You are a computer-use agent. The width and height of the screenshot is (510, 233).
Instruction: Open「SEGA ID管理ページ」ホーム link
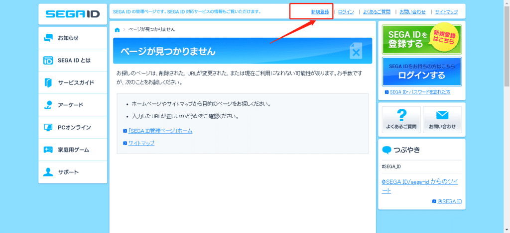[x=160, y=131]
